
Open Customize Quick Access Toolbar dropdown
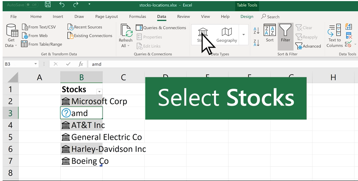pos(89,4)
